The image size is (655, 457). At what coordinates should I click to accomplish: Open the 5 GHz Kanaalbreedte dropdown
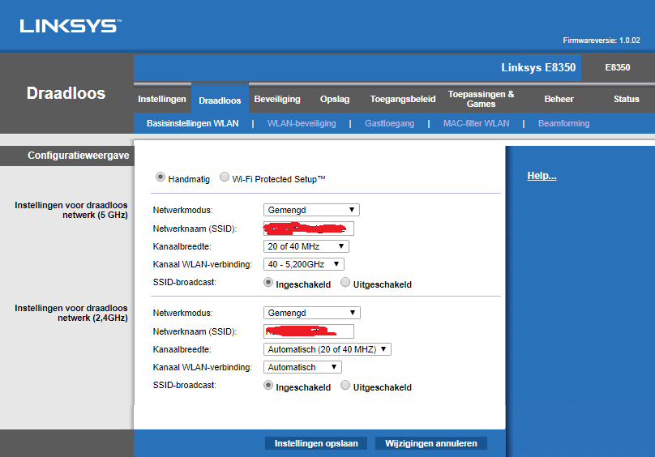pos(306,246)
